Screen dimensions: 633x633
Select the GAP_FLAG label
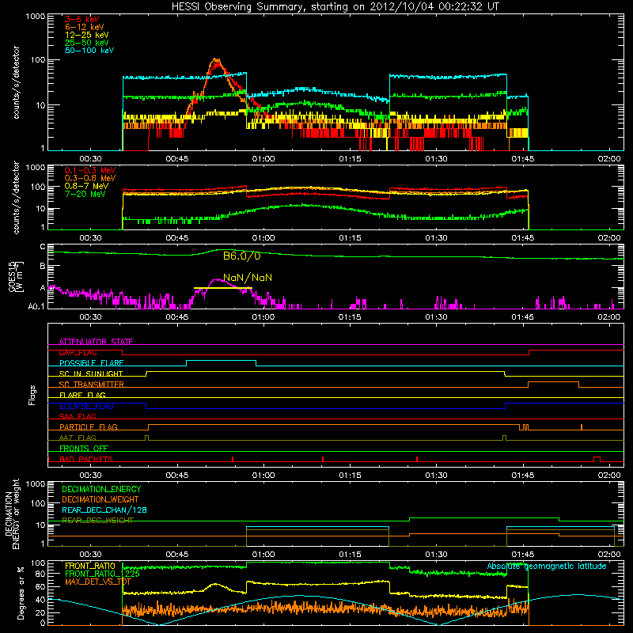(78, 352)
